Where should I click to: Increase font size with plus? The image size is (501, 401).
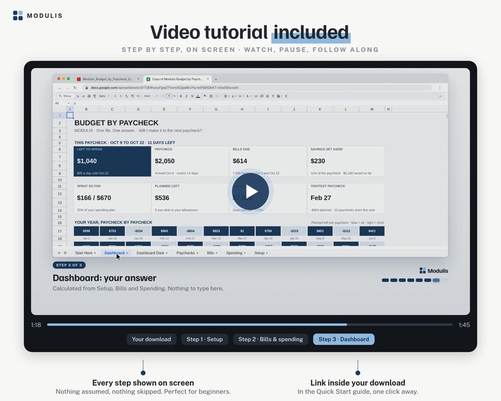click(x=174, y=96)
